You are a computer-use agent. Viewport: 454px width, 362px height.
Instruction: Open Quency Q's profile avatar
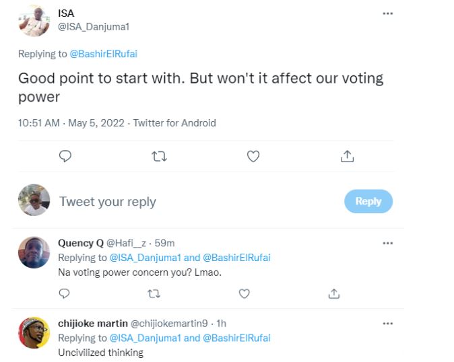(34, 253)
